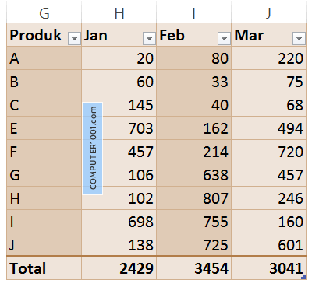Select Mar value 494
This screenshot has width=312, height=287.
269,128
